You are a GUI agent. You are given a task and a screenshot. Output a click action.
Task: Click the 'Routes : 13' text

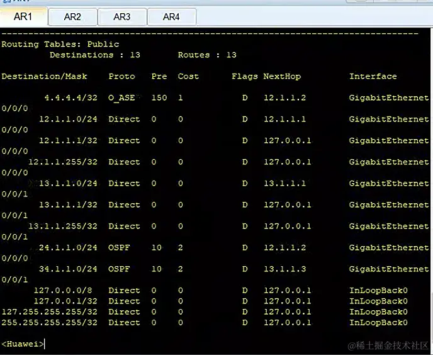207,55
